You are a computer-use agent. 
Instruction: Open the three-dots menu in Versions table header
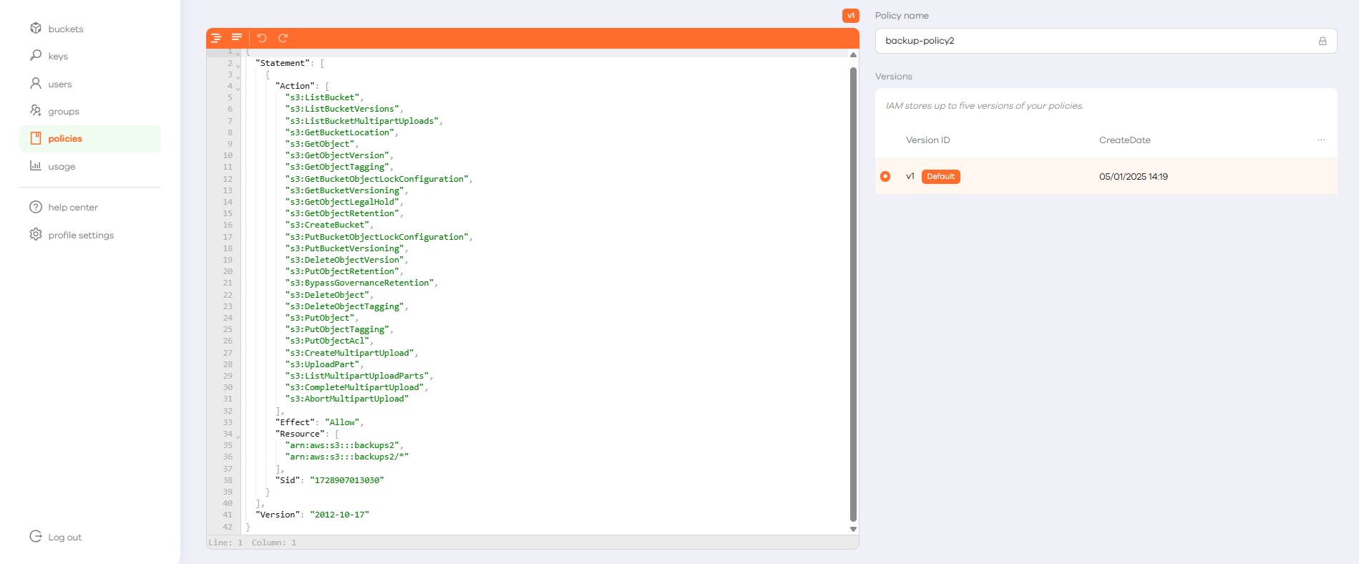coord(1320,140)
